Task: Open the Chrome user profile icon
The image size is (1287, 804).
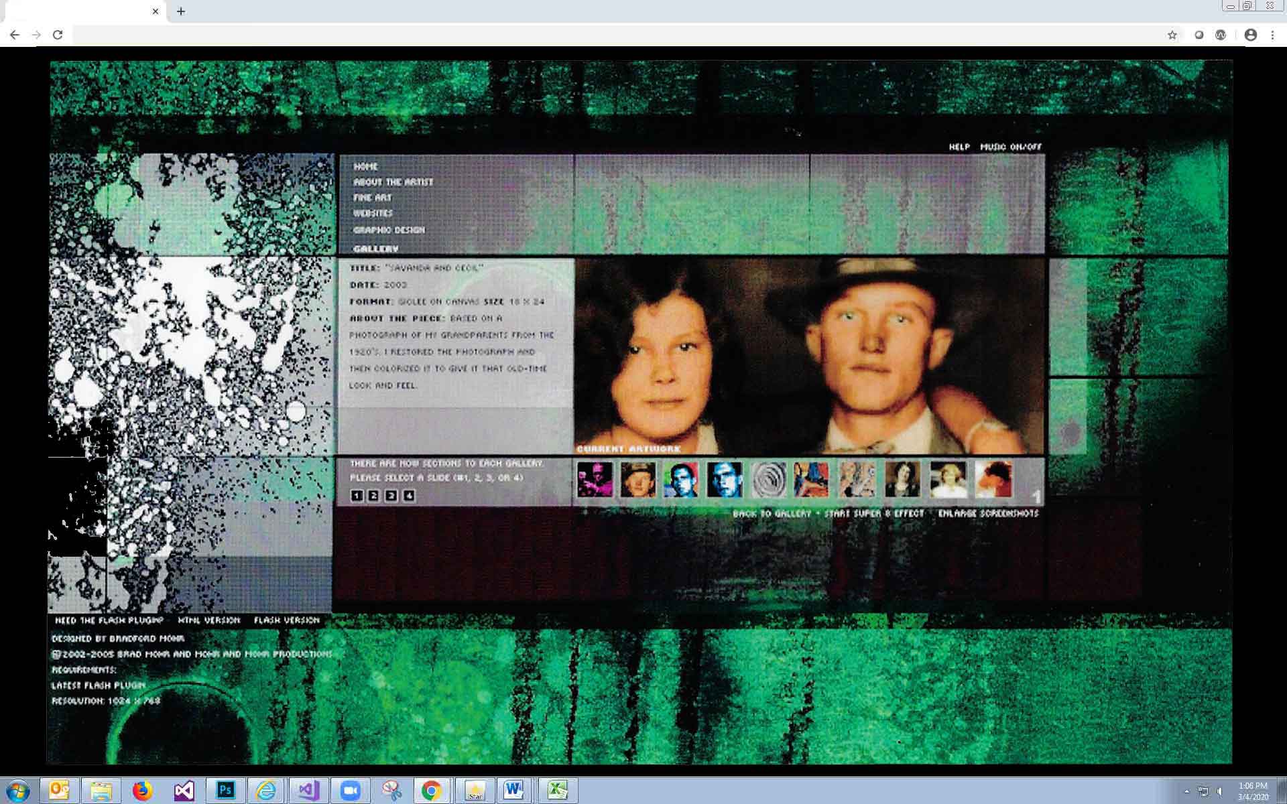Action: click(x=1250, y=35)
